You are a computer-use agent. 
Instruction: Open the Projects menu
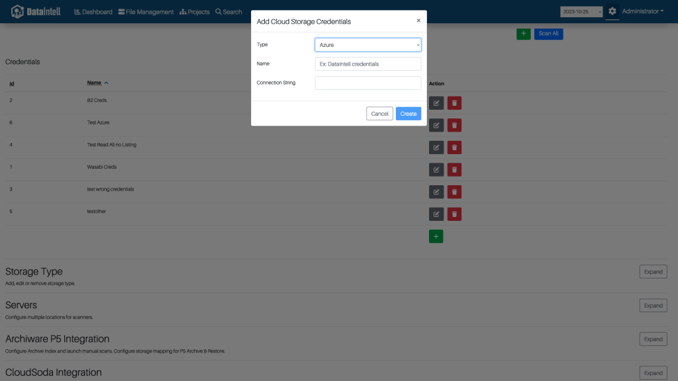pos(195,12)
